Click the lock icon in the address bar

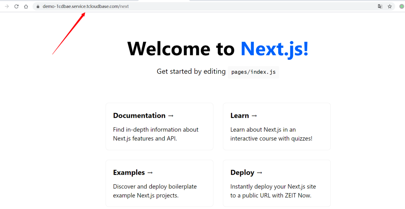38,7
